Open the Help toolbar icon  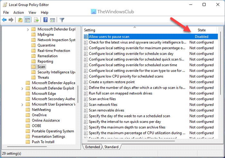tap(46, 20)
